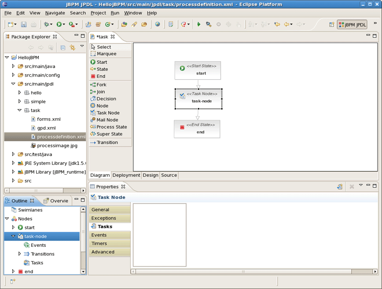
Task: Toggle the Marquee tool
Action: (x=107, y=53)
